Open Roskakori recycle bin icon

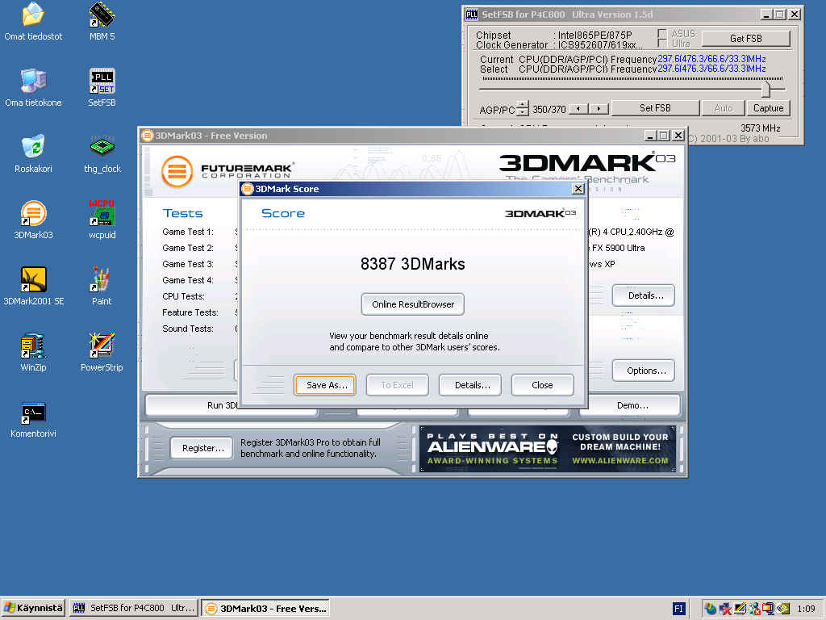click(x=33, y=149)
